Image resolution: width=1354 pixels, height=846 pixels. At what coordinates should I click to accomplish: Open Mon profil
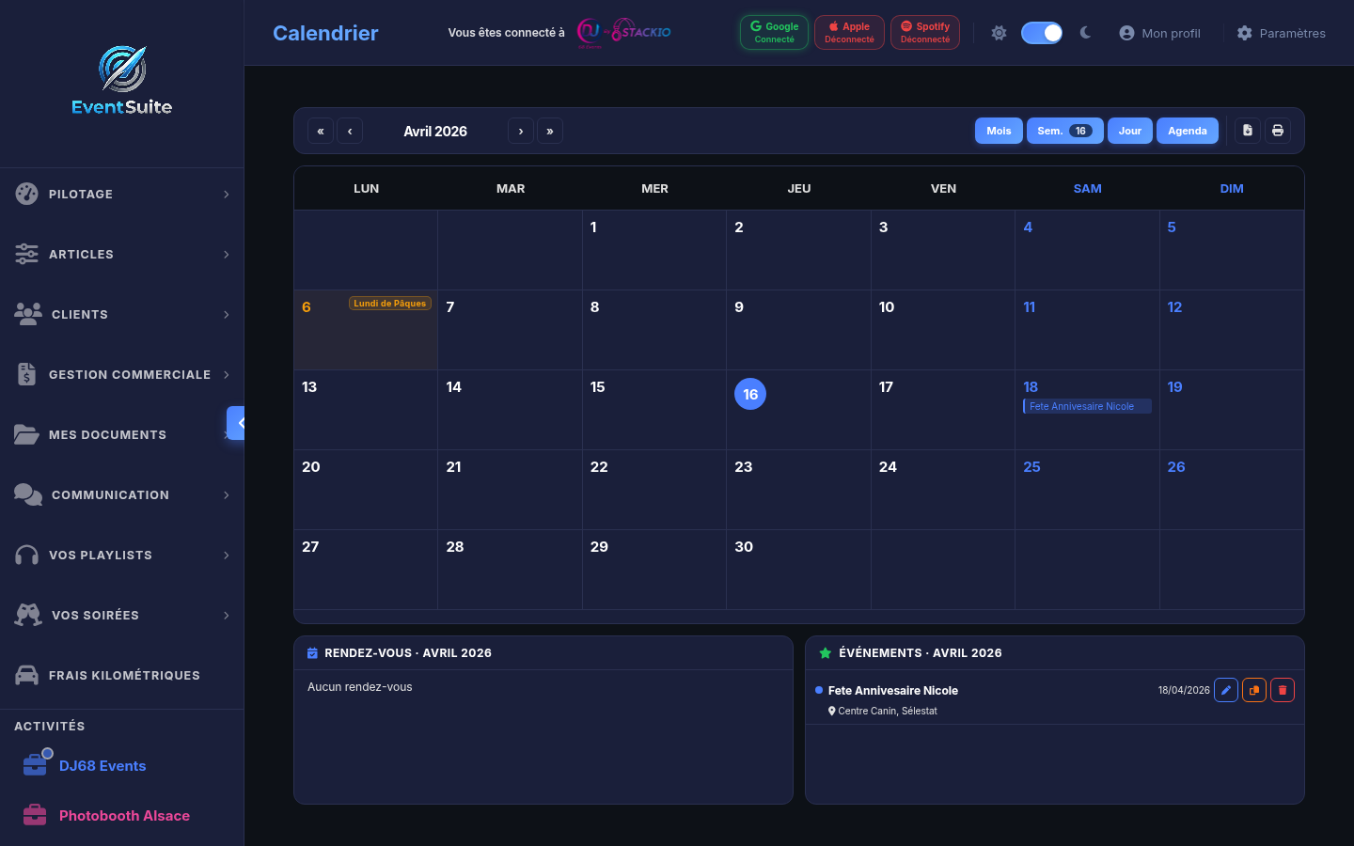pyautogui.click(x=1159, y=32)
